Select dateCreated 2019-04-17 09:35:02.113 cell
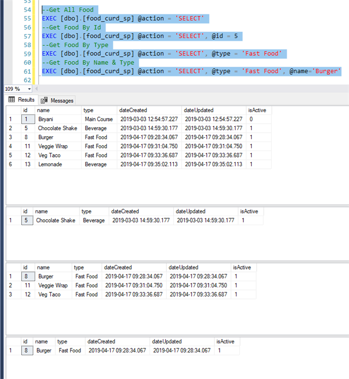 (149, 164)
